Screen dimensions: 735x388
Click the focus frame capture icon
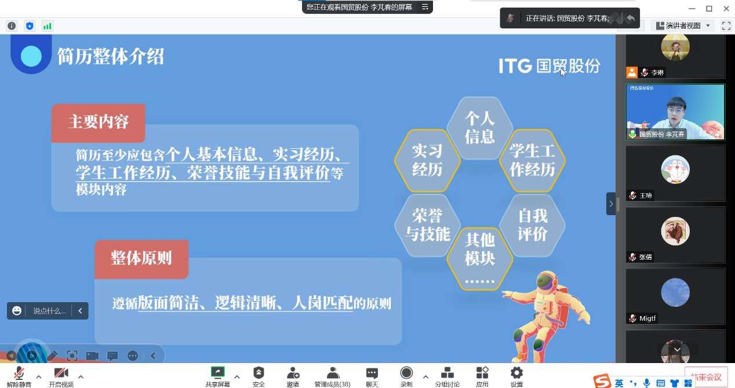72,356
